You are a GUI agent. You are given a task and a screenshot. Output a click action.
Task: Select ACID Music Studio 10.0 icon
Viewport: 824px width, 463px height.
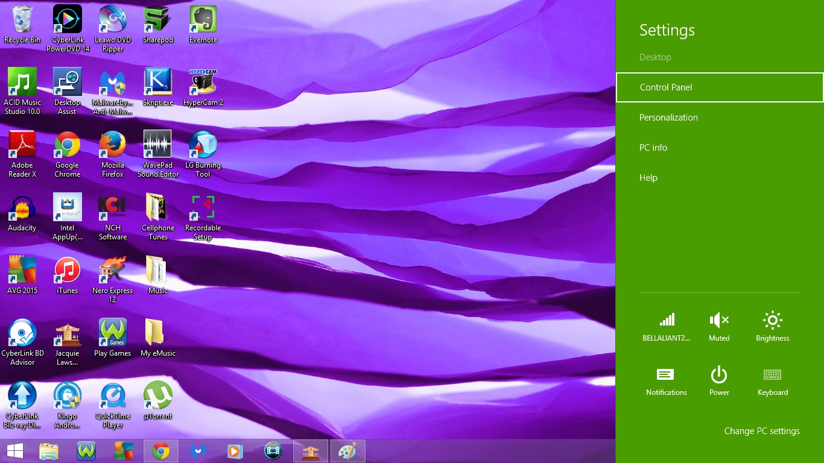tap(22, 91)
